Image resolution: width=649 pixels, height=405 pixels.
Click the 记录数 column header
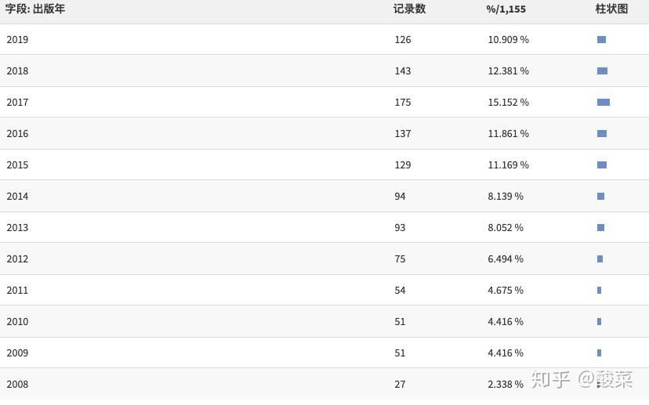tap(409, 9)
